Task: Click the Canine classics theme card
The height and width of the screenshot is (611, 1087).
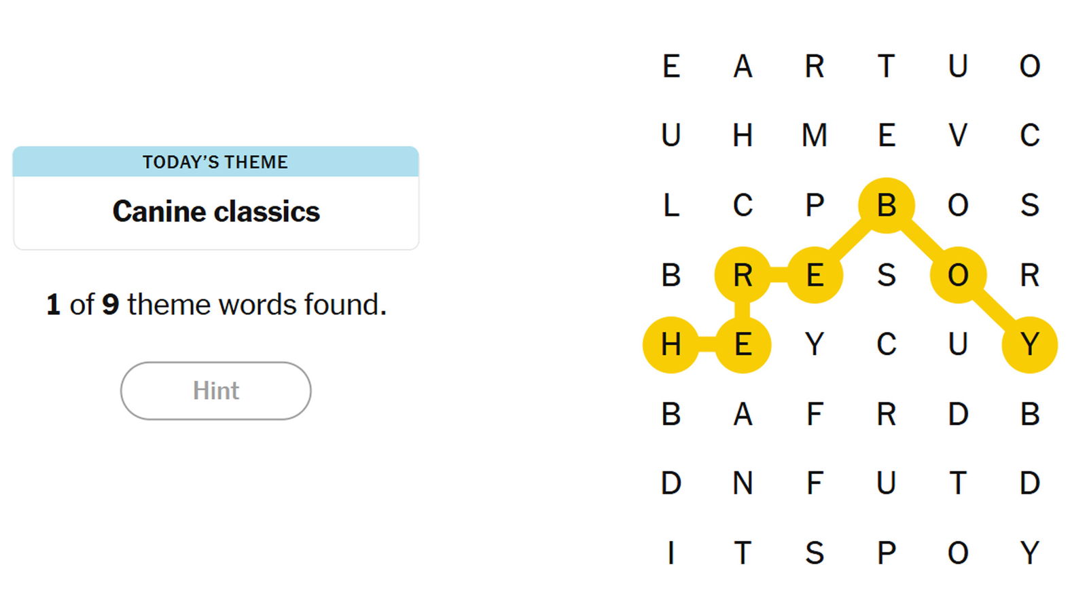Action: click(216, 212)
